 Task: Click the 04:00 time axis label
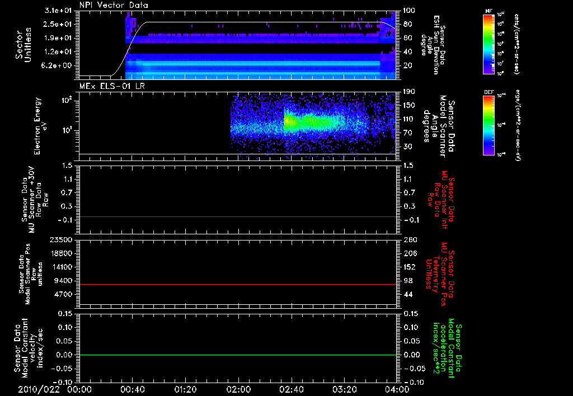[x=397, y=389]
